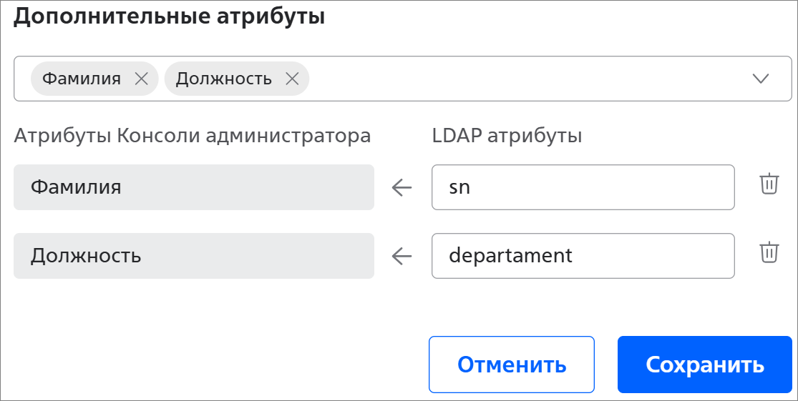Select the Фамилия chip label in the selector
798x401 pixels.
[x=82, y=79]
